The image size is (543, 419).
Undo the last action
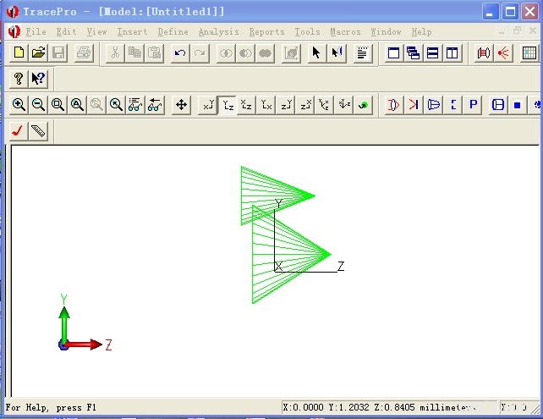click(x=180, y=53)
